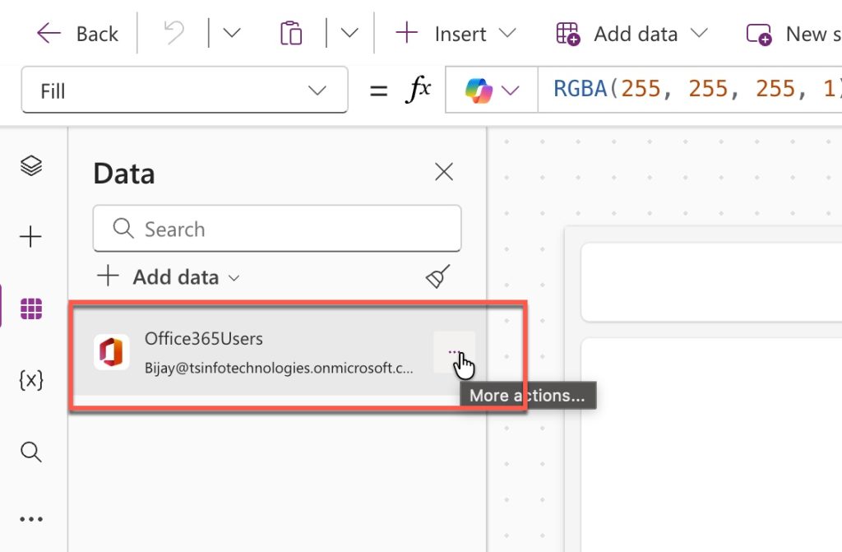Open the Insert menu in the toolbar
This screenshot has width=842, height=552.
456,34
